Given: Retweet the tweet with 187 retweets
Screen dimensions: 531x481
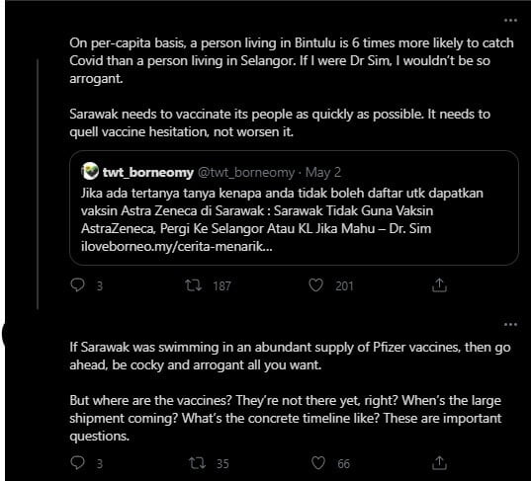Looking at the screenshot, I should click(x=194, y=285).
